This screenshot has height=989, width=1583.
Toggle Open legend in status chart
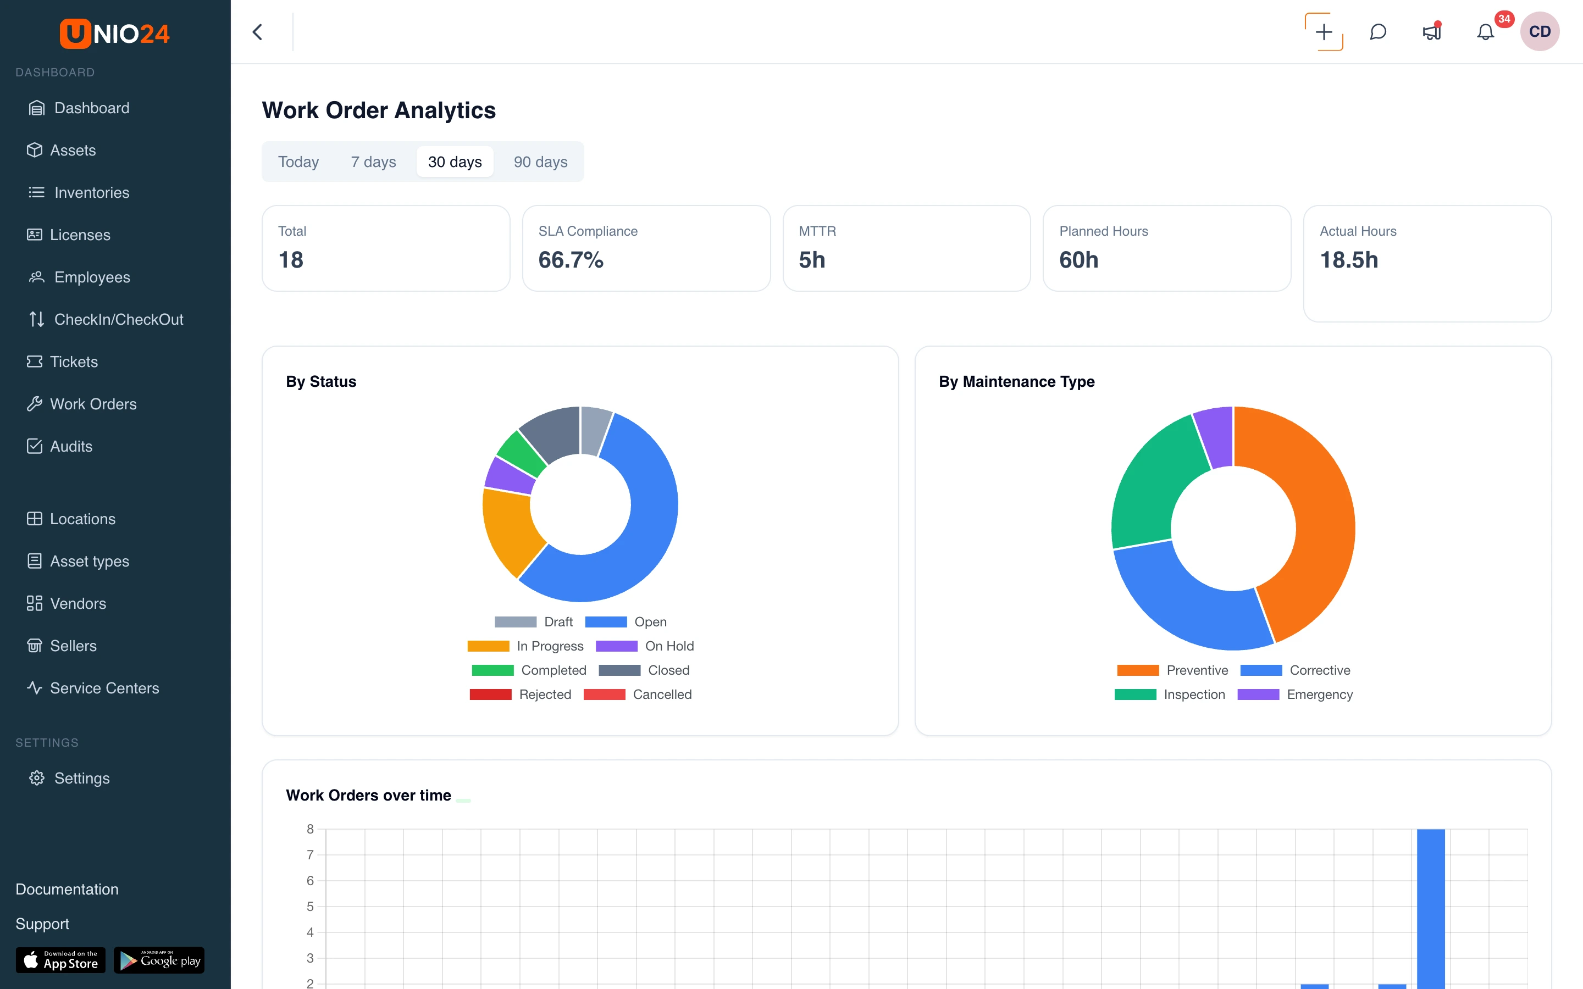(x=626, y=621)
